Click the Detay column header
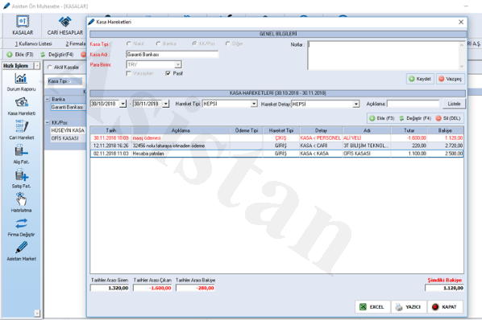 coord(321,130)
